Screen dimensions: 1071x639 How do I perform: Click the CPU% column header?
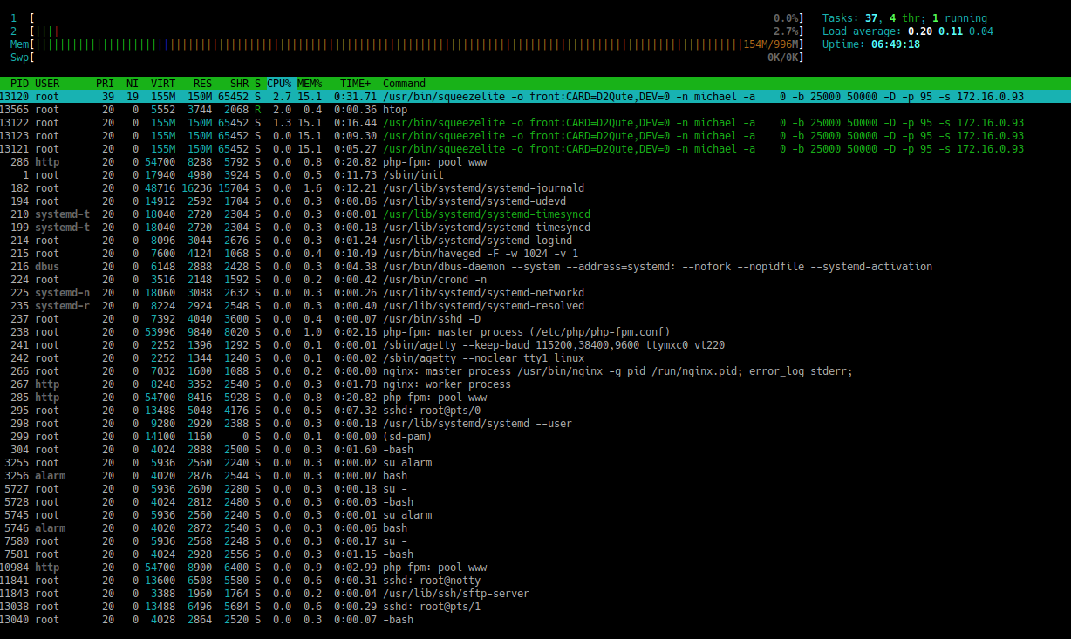279,84
